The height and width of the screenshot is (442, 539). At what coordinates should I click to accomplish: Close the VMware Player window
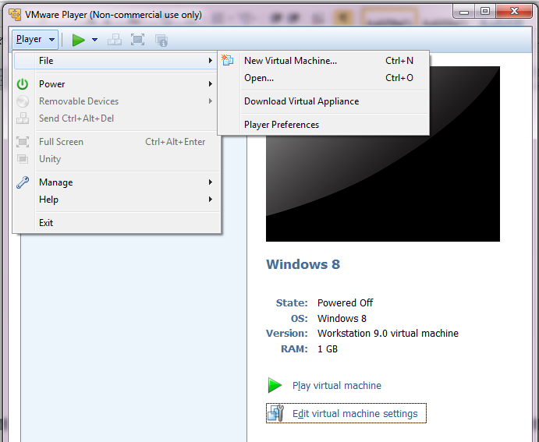tap(514, 12)
